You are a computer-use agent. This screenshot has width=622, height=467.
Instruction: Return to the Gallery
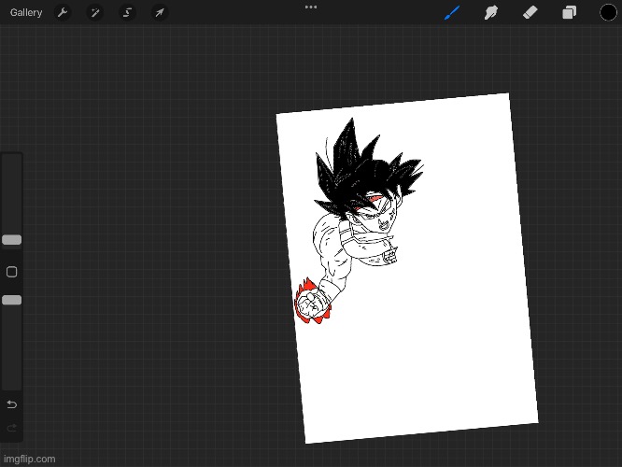click(x=26, y=12)
